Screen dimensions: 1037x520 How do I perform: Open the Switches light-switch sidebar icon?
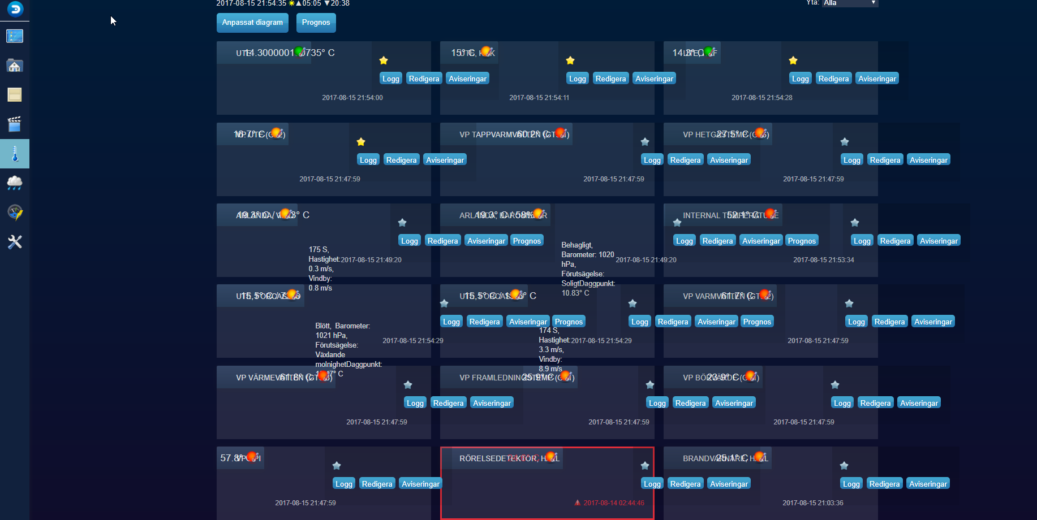(x=15, y=95)
